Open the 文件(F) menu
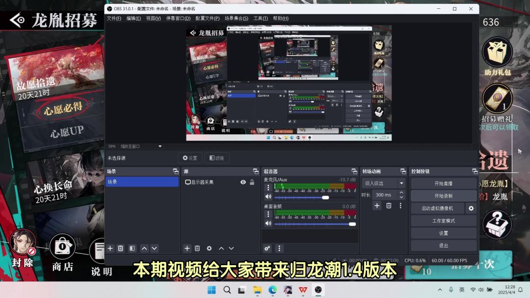Screen dimensions: 530x298 click(x=114, y=19)
